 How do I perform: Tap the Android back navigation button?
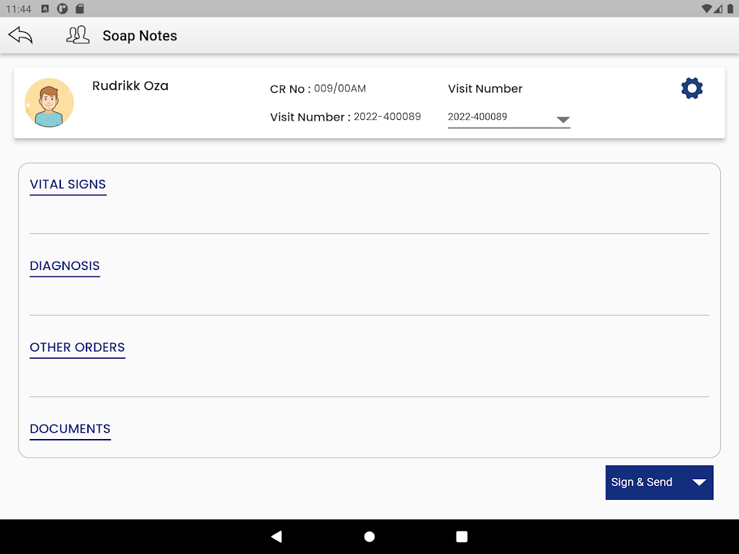(276, 537)
